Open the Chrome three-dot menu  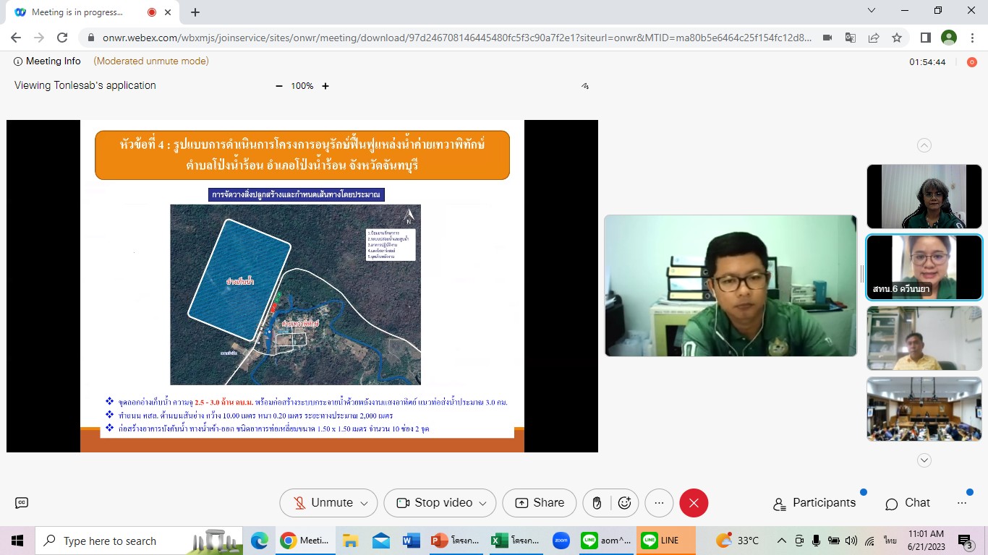pyautogui.click(x=972, y=38)
